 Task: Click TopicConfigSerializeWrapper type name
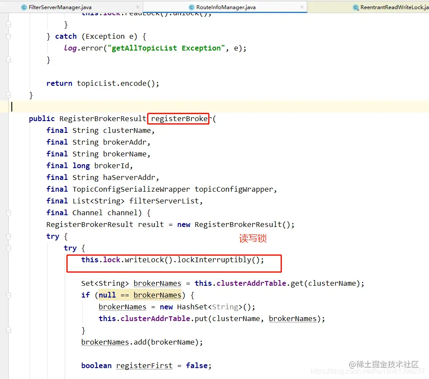131,189
